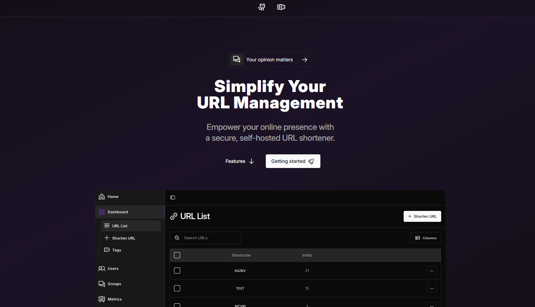Sort by the Visits column header
This screenshot has width=535, height=307.
pos(307,255)
